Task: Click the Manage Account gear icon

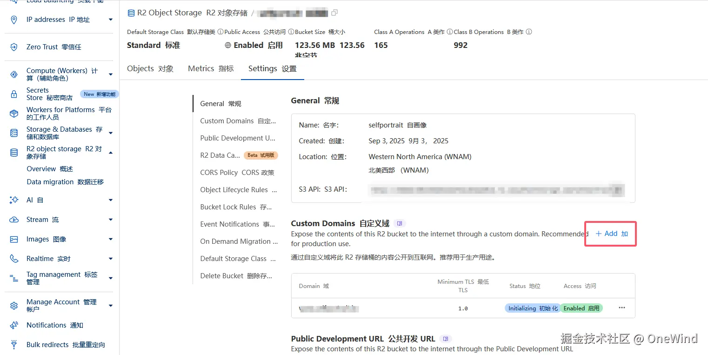Action: 14,306
